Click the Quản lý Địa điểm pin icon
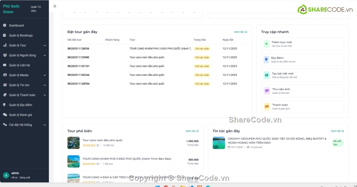 click(x=4, y=105)
